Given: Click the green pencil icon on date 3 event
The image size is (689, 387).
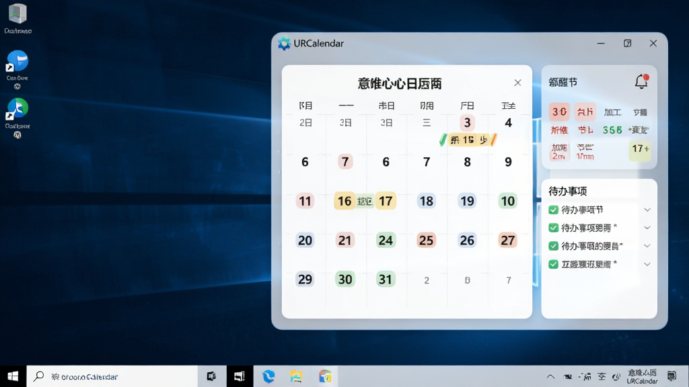Looking at the screenshot, I should point(443,140).
